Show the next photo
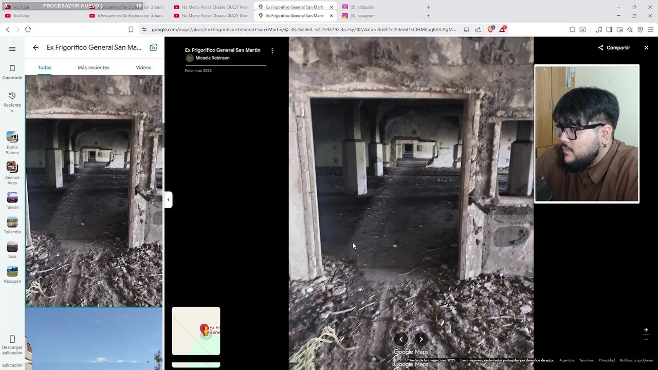 tap(421, 339)
